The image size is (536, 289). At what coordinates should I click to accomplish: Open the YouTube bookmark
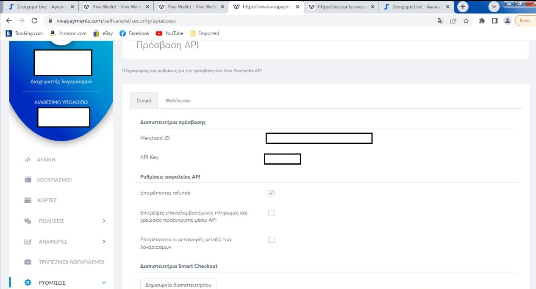(x=169, y=33)
